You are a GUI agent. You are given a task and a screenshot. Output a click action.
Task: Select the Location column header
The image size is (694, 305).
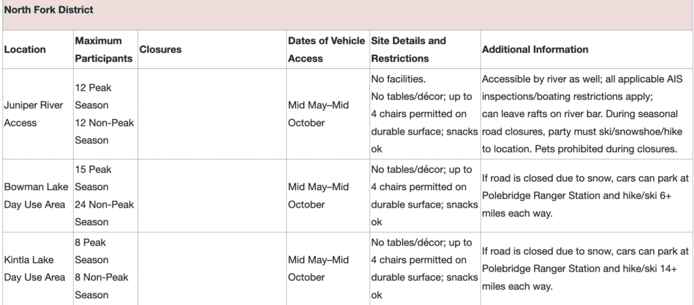(x=25, y=49)
